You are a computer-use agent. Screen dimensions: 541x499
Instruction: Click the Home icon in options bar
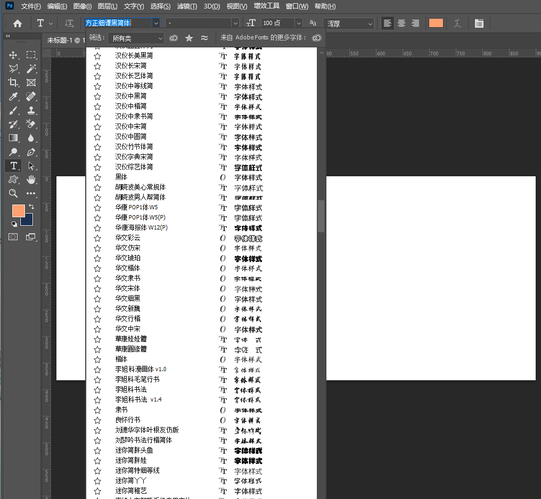(x=18, y=23)
